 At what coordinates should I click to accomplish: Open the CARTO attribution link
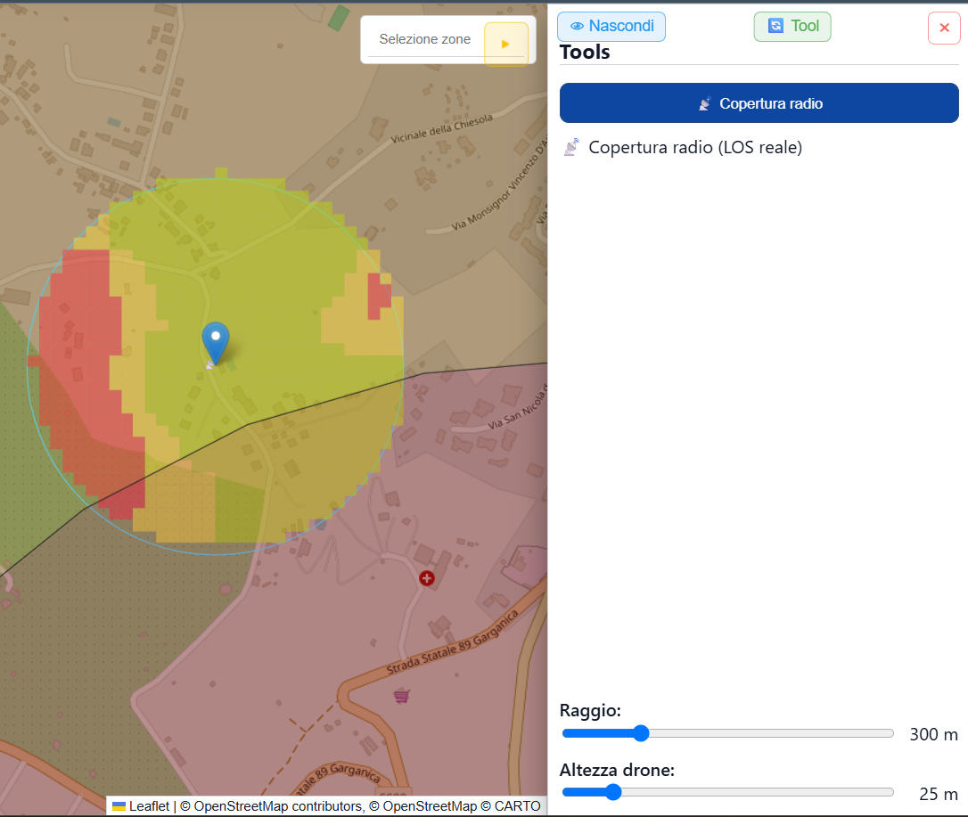pyautogui.click(x=517, y=806)
